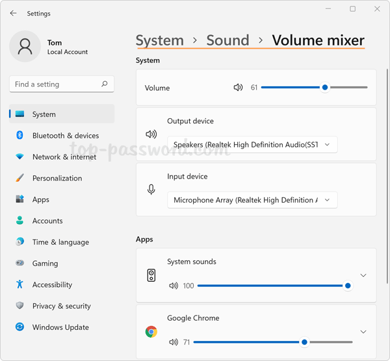Click System in the breadcrumb header
Viewport: 390px width, 361px height.
coord(160,40)
